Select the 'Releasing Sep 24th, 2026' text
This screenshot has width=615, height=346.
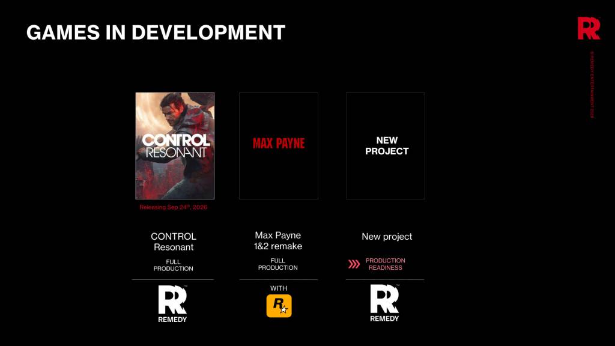(x=174, y=207)
